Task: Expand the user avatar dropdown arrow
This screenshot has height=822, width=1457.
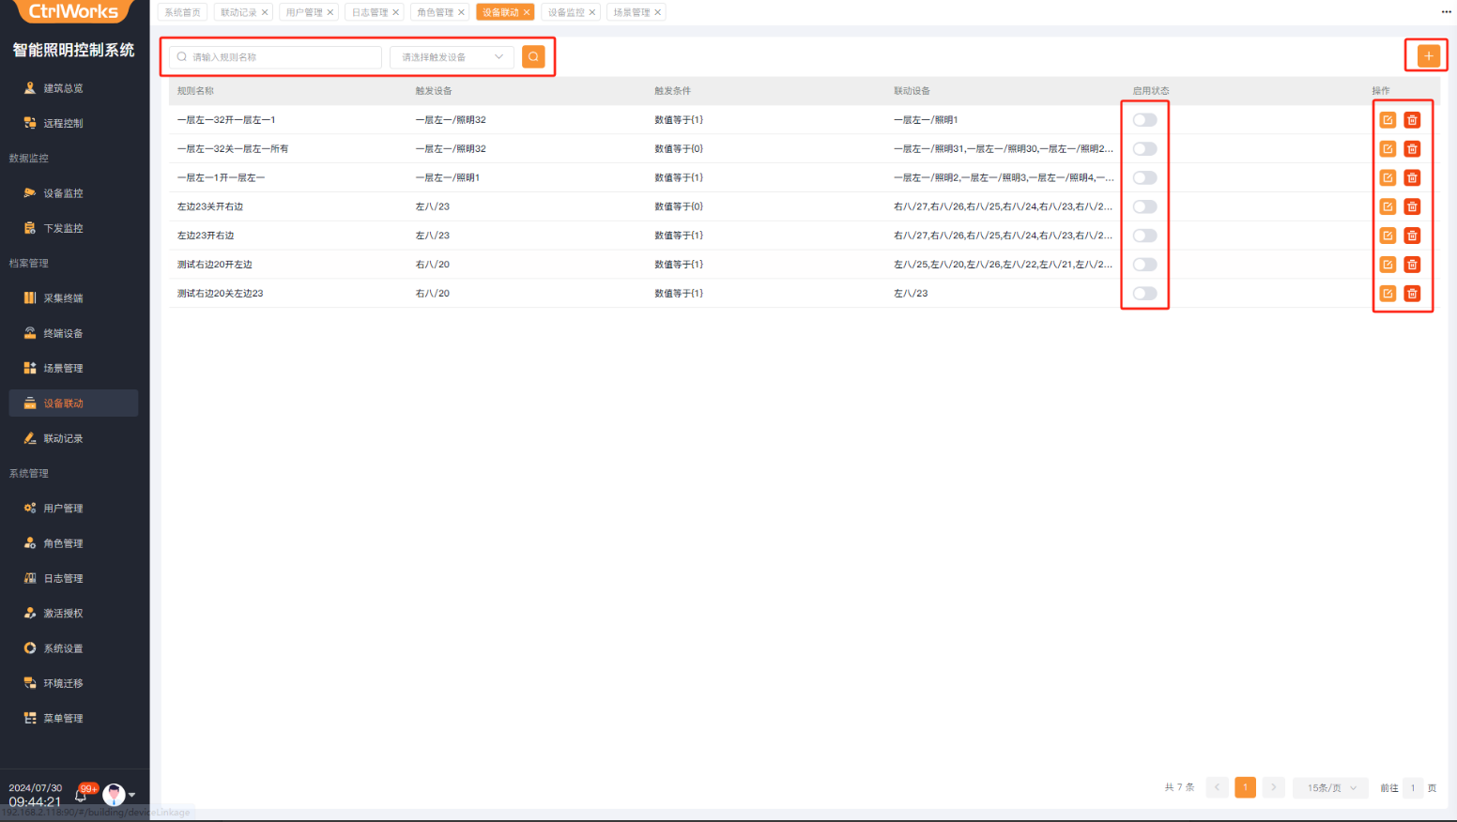Action: tap(131, 795)
